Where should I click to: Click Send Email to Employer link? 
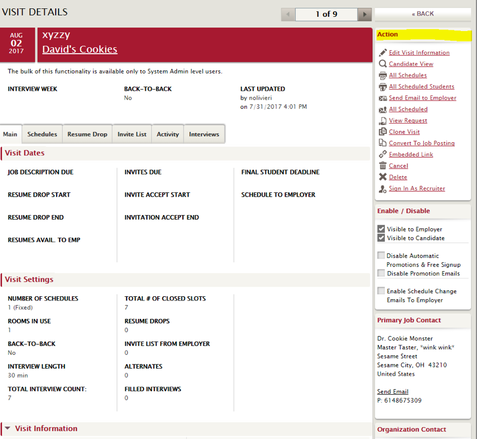(423, 98)
